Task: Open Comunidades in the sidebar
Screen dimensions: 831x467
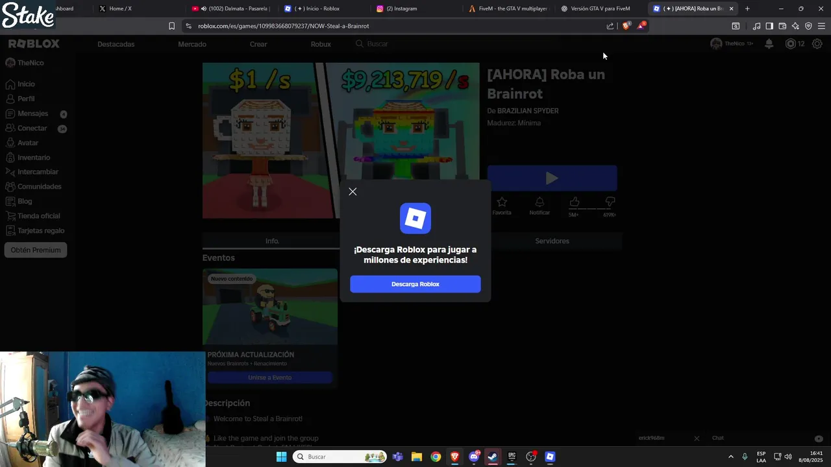Action: [34, 187]
